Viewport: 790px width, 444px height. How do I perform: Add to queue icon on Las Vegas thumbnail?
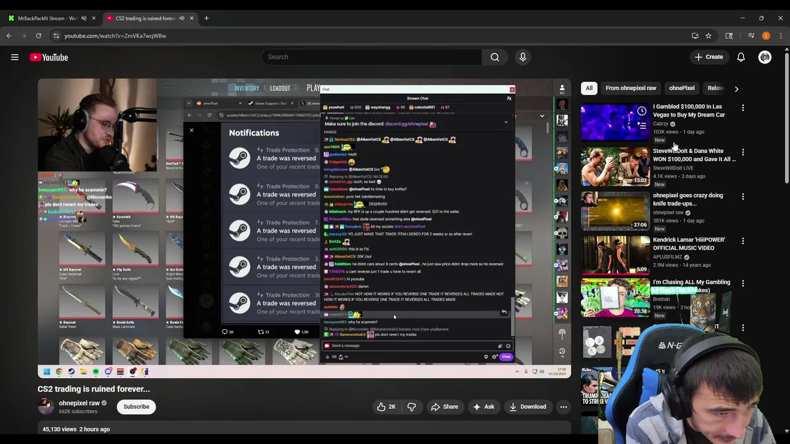642,126
